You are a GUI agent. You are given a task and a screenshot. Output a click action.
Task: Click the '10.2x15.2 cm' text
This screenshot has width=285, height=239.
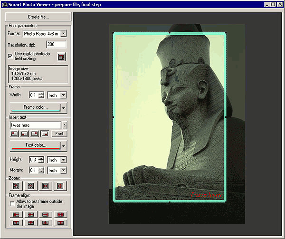click(x=24, y=74)
